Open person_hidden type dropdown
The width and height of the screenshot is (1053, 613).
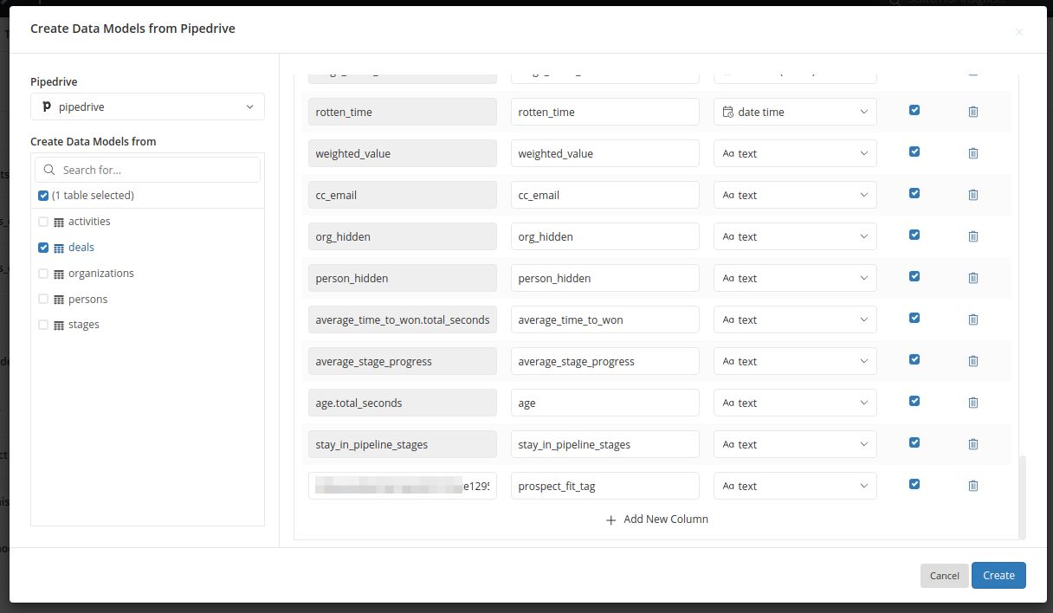click(795, 278)
